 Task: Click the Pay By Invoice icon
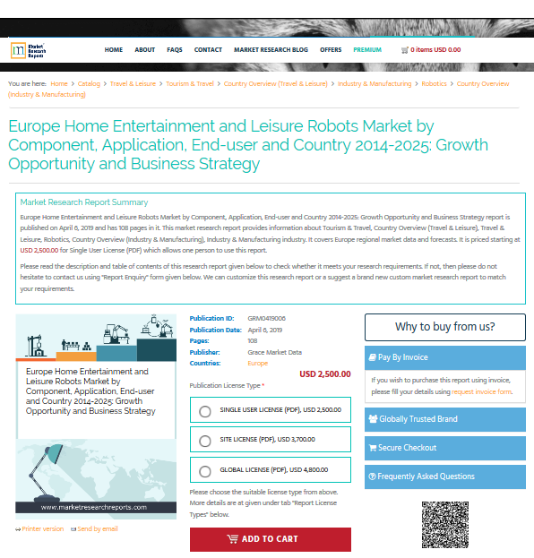pyautogui.click(x=373, y=357)
